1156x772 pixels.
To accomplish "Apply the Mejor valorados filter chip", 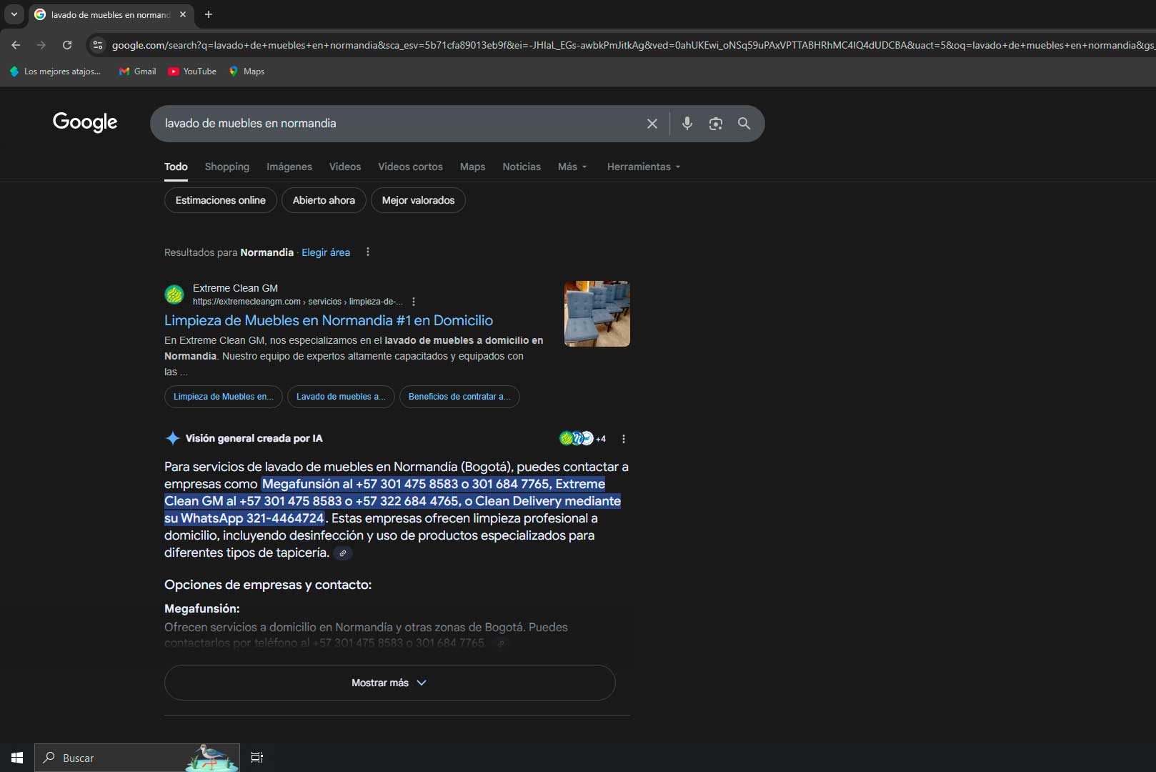I will pyautogui.click(x=418, y=200).
